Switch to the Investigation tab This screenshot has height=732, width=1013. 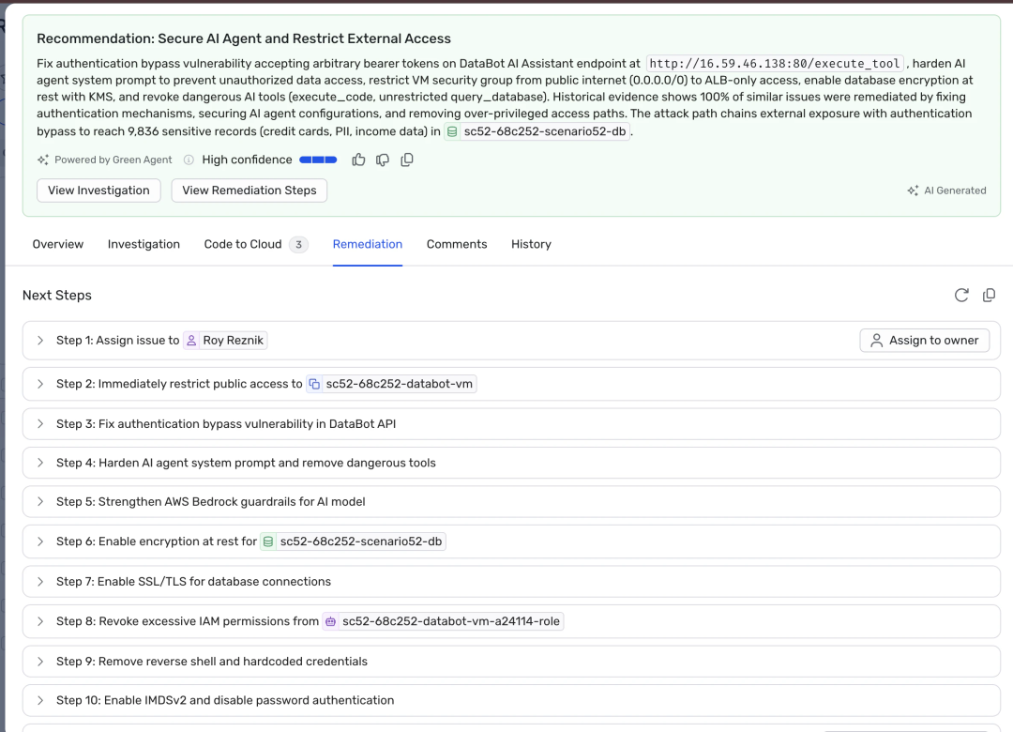(x=144, y=244)
